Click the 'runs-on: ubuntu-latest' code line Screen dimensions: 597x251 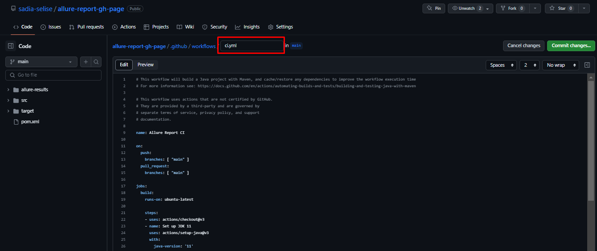pyautogui.click(x=169, y=199)
